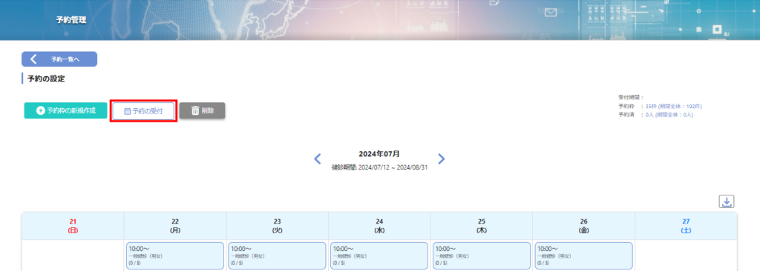Viewport: 760px width, 271px height.
Task: Click the trash icon on 削除
Action: (195, 111)
